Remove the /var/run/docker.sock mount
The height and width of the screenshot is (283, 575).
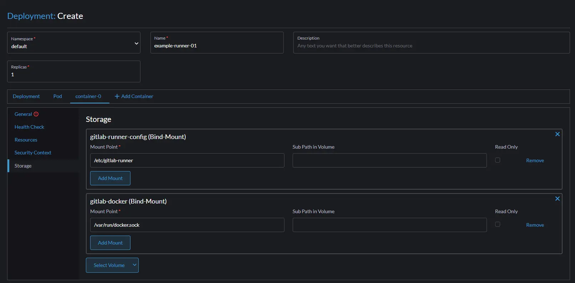coord(535,225)
